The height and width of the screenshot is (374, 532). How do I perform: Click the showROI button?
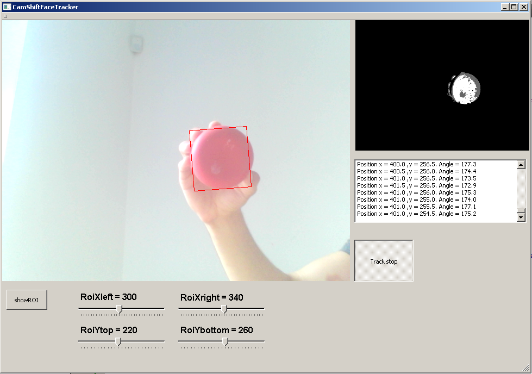pos(27,300)
